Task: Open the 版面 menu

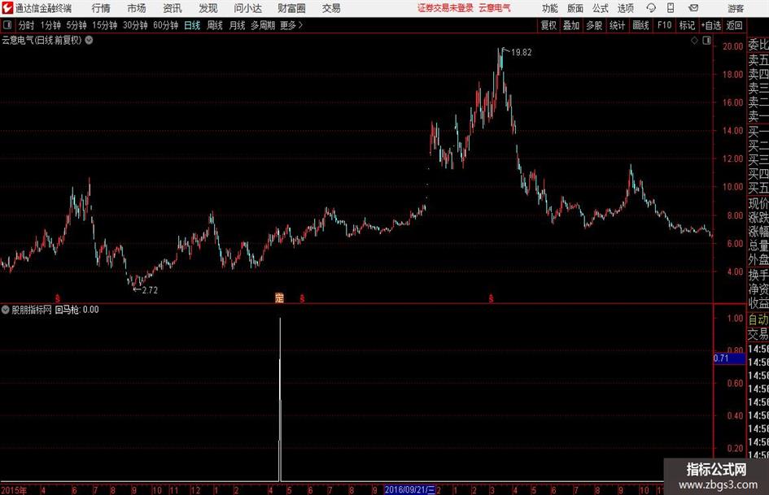Action: point(575,8)
